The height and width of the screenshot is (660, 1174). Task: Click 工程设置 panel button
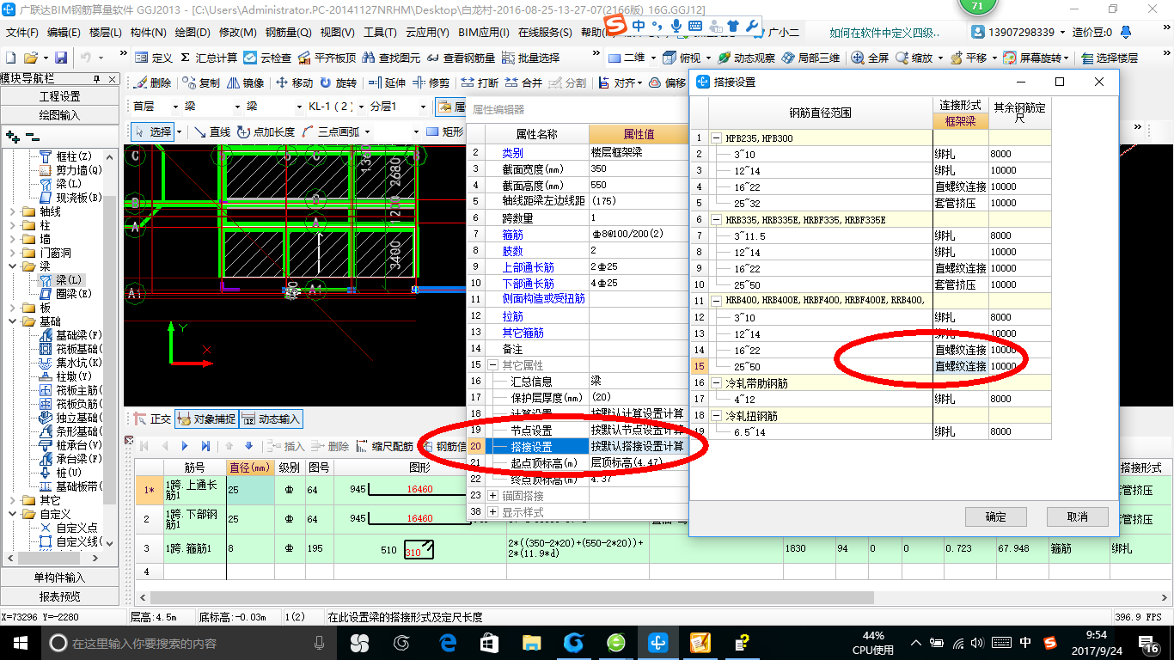tap(60, 96)
